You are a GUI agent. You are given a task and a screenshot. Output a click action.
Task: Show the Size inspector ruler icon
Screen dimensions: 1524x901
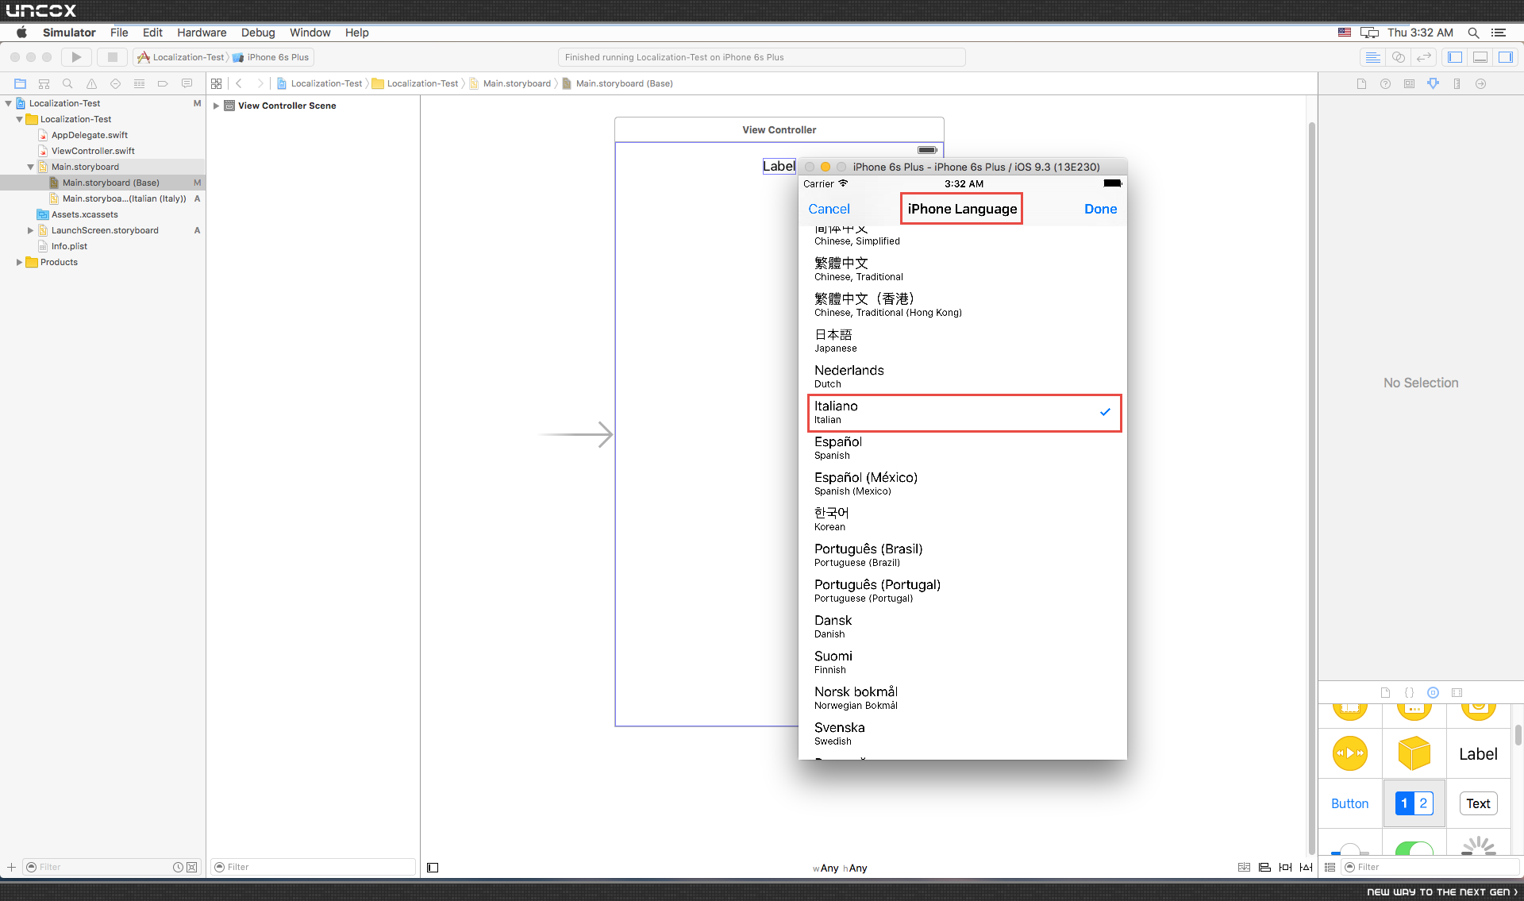click(1457, 83)
